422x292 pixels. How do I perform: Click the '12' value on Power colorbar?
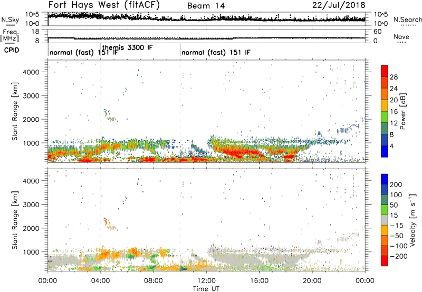click(x=394, y=123)
